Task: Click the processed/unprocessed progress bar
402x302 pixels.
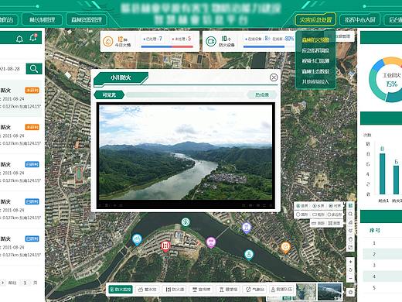Action: (167, 46)
